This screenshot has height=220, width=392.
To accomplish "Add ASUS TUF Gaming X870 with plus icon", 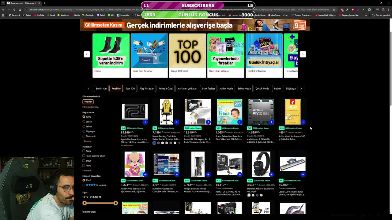I will [240, 174].
